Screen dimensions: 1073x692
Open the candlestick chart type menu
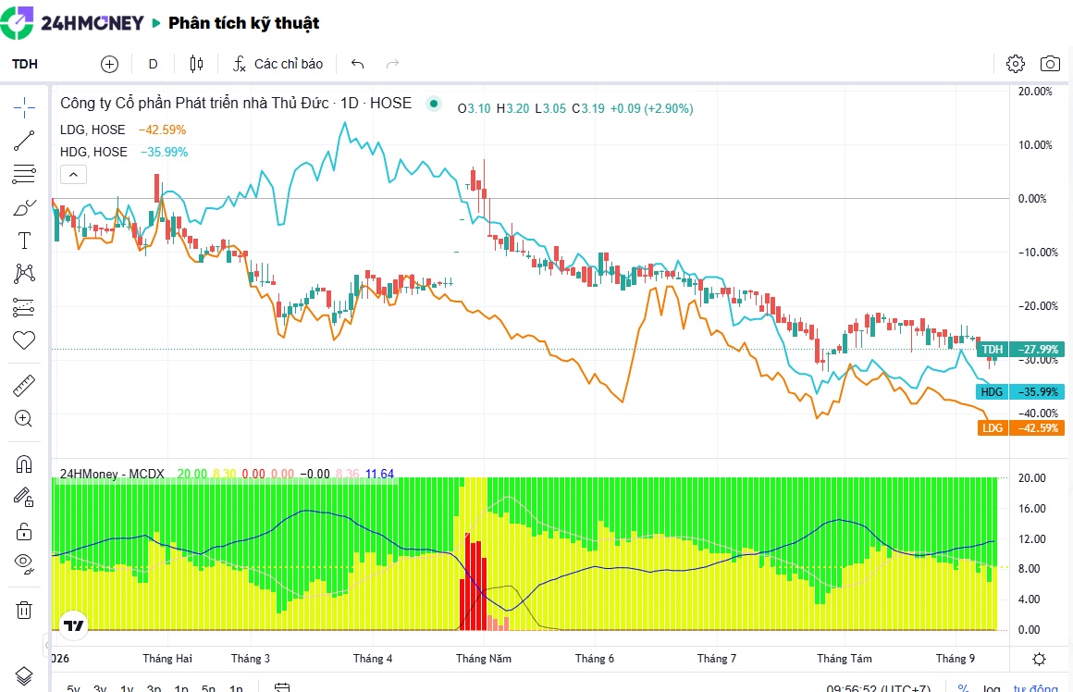coord(196,64)
